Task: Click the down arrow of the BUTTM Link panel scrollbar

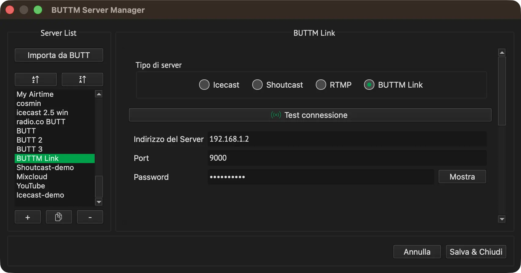Action: (502, 219)
